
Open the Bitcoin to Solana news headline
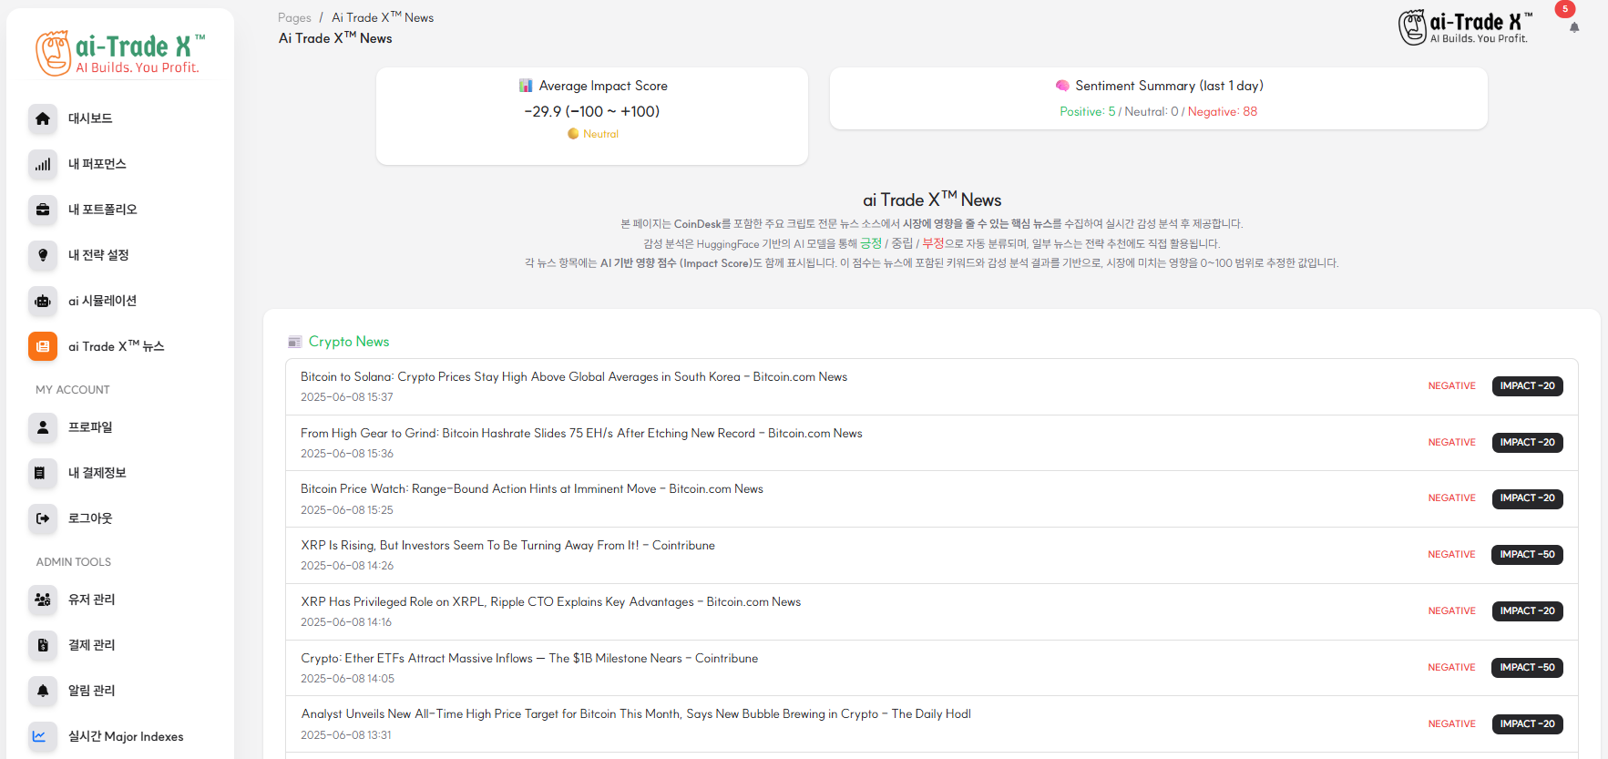coord(573,376)
